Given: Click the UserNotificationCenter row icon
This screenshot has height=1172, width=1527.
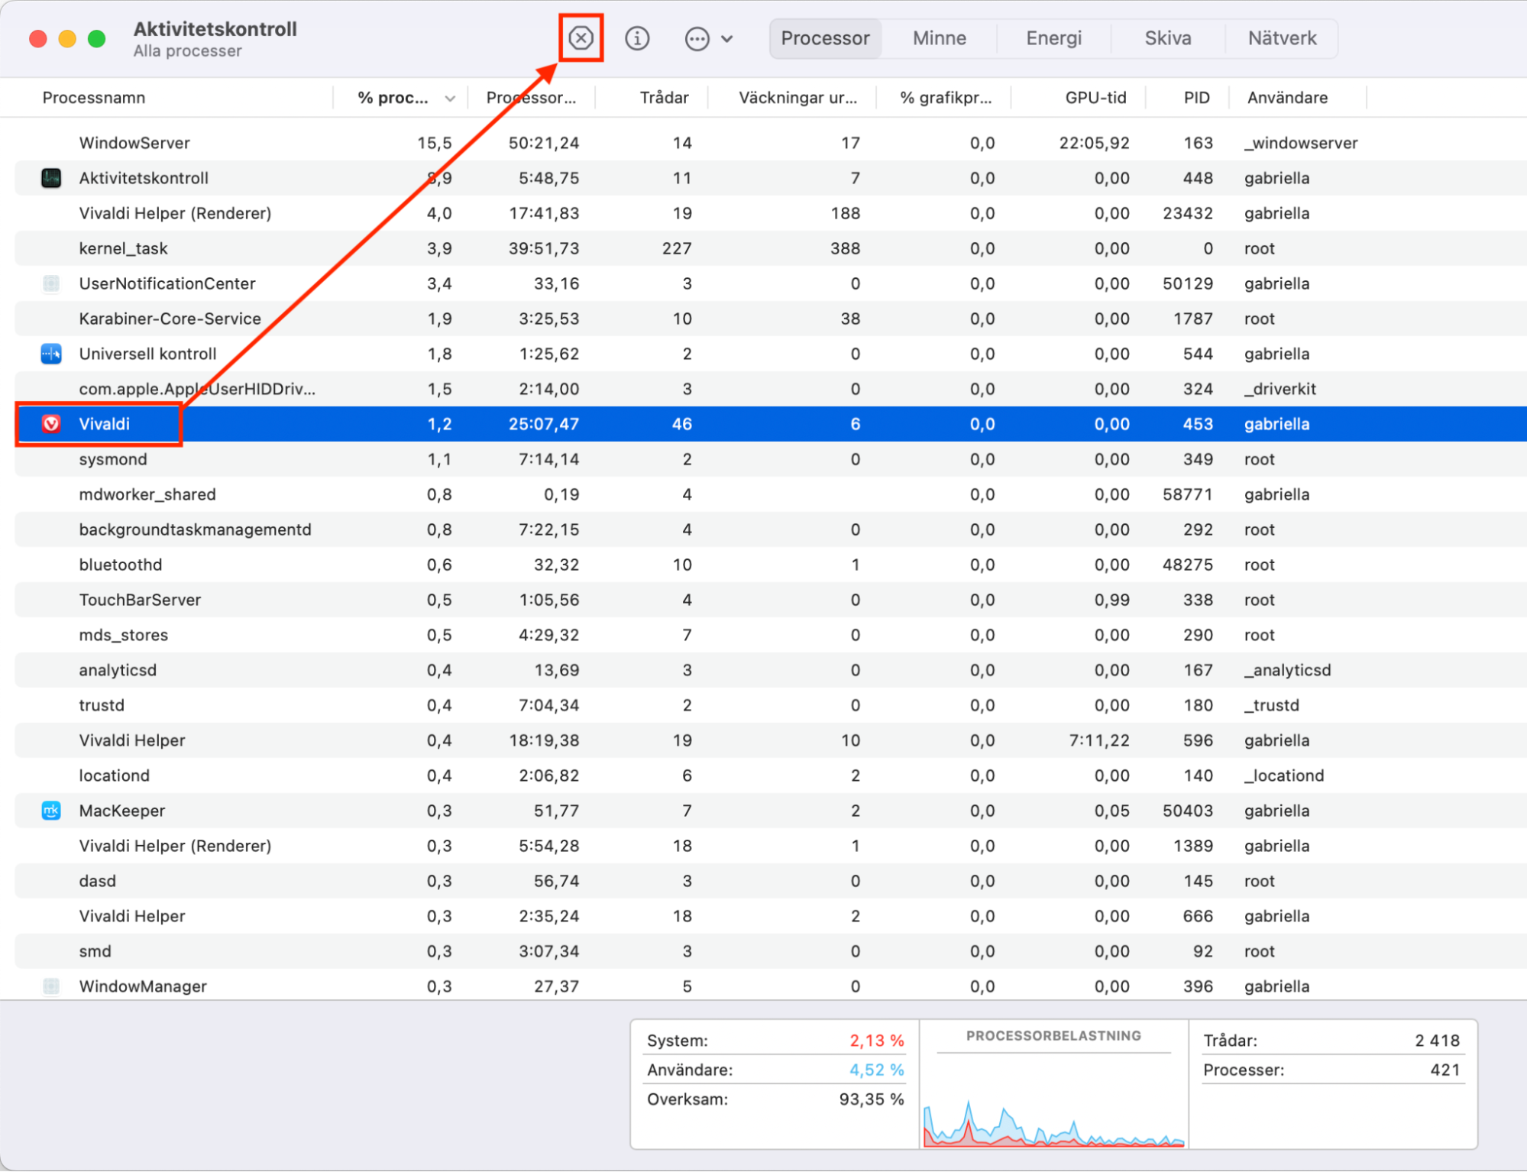Looking at the screenshot, I should [x=51, y=283].
